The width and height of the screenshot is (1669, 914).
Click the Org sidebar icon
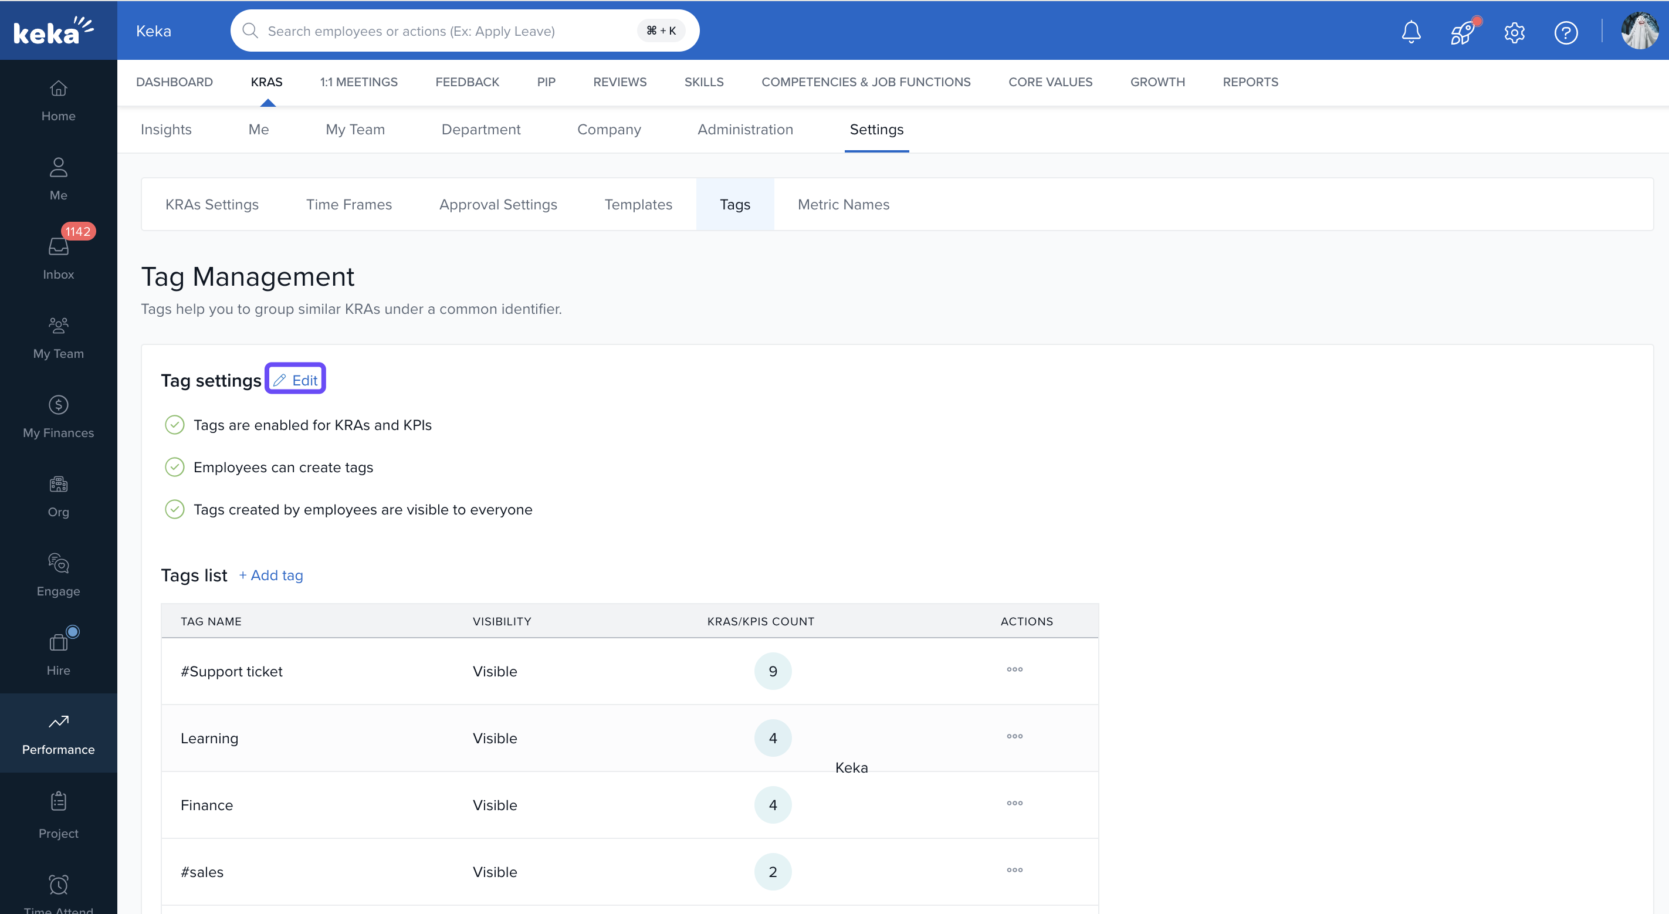(x=58, y=496)
